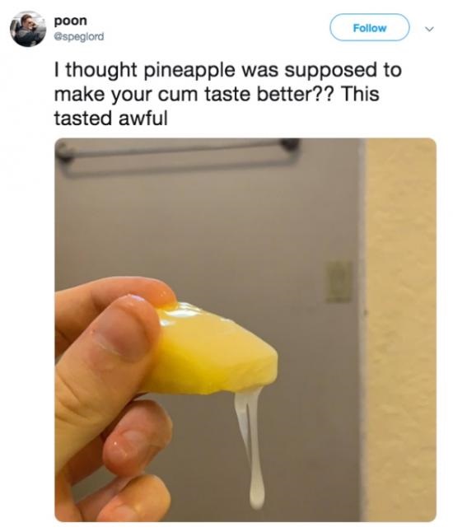Click the word 'Follow' inside the outlined pill

(x=370, y=28)
